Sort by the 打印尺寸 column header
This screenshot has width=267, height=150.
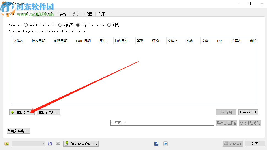(x=124, y=41)
